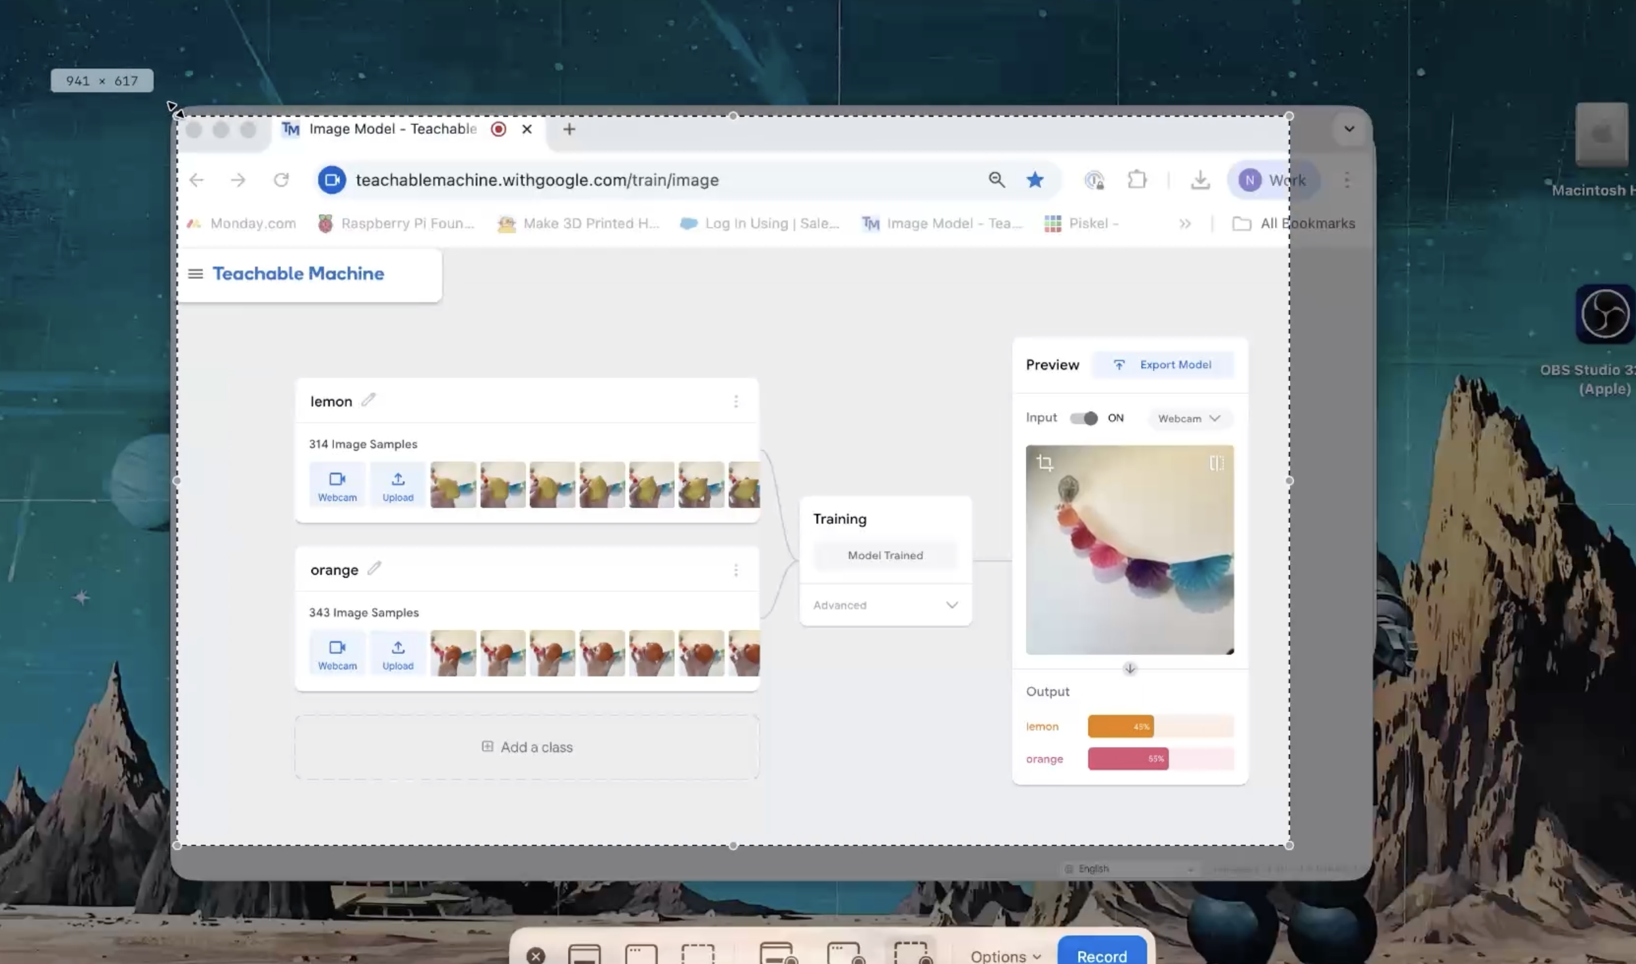Open Webcam capture for the lemon class
The image size is (1636, 964).
coord(337,485)
